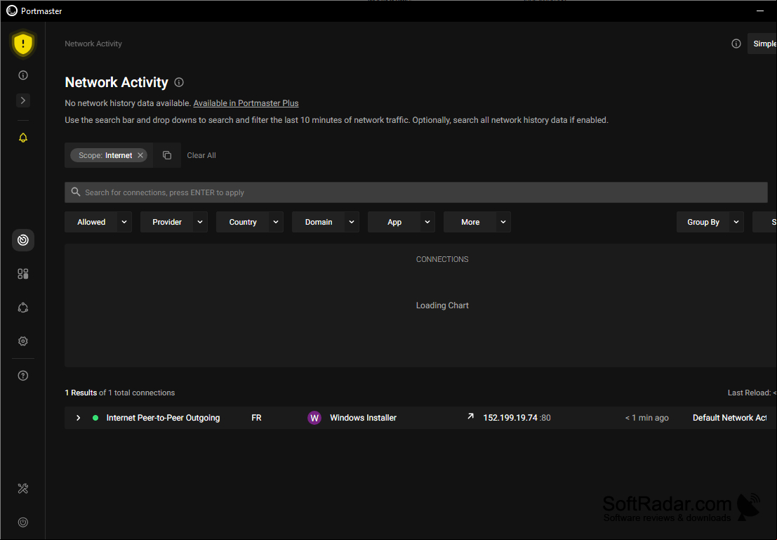Click the Windows Installer app name
Screen dimensions: 777x540
[363, 418]
